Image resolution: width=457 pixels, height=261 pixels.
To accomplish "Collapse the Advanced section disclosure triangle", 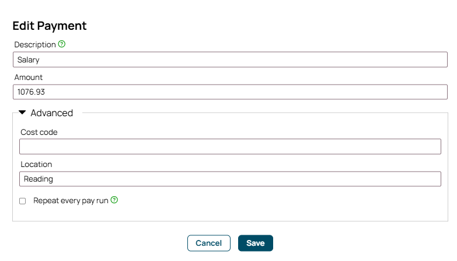I will [x=22, y=113].
